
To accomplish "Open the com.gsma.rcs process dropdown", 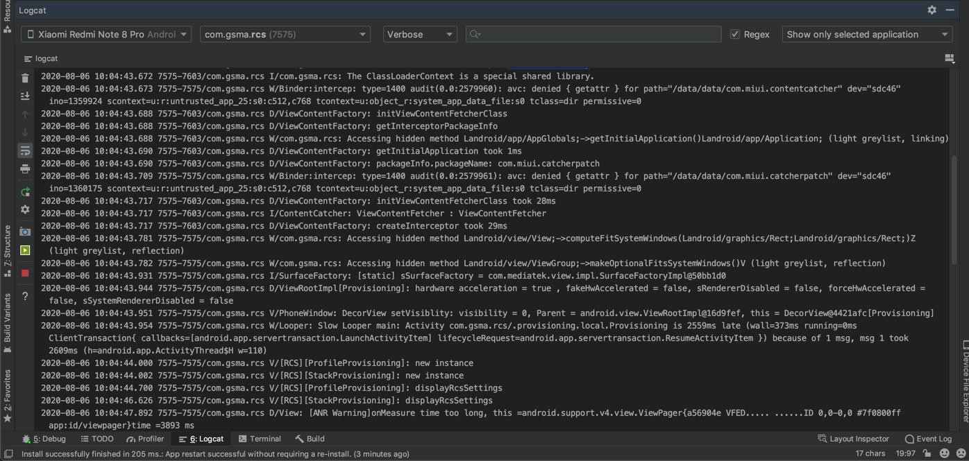I will [x=285, y=34].
